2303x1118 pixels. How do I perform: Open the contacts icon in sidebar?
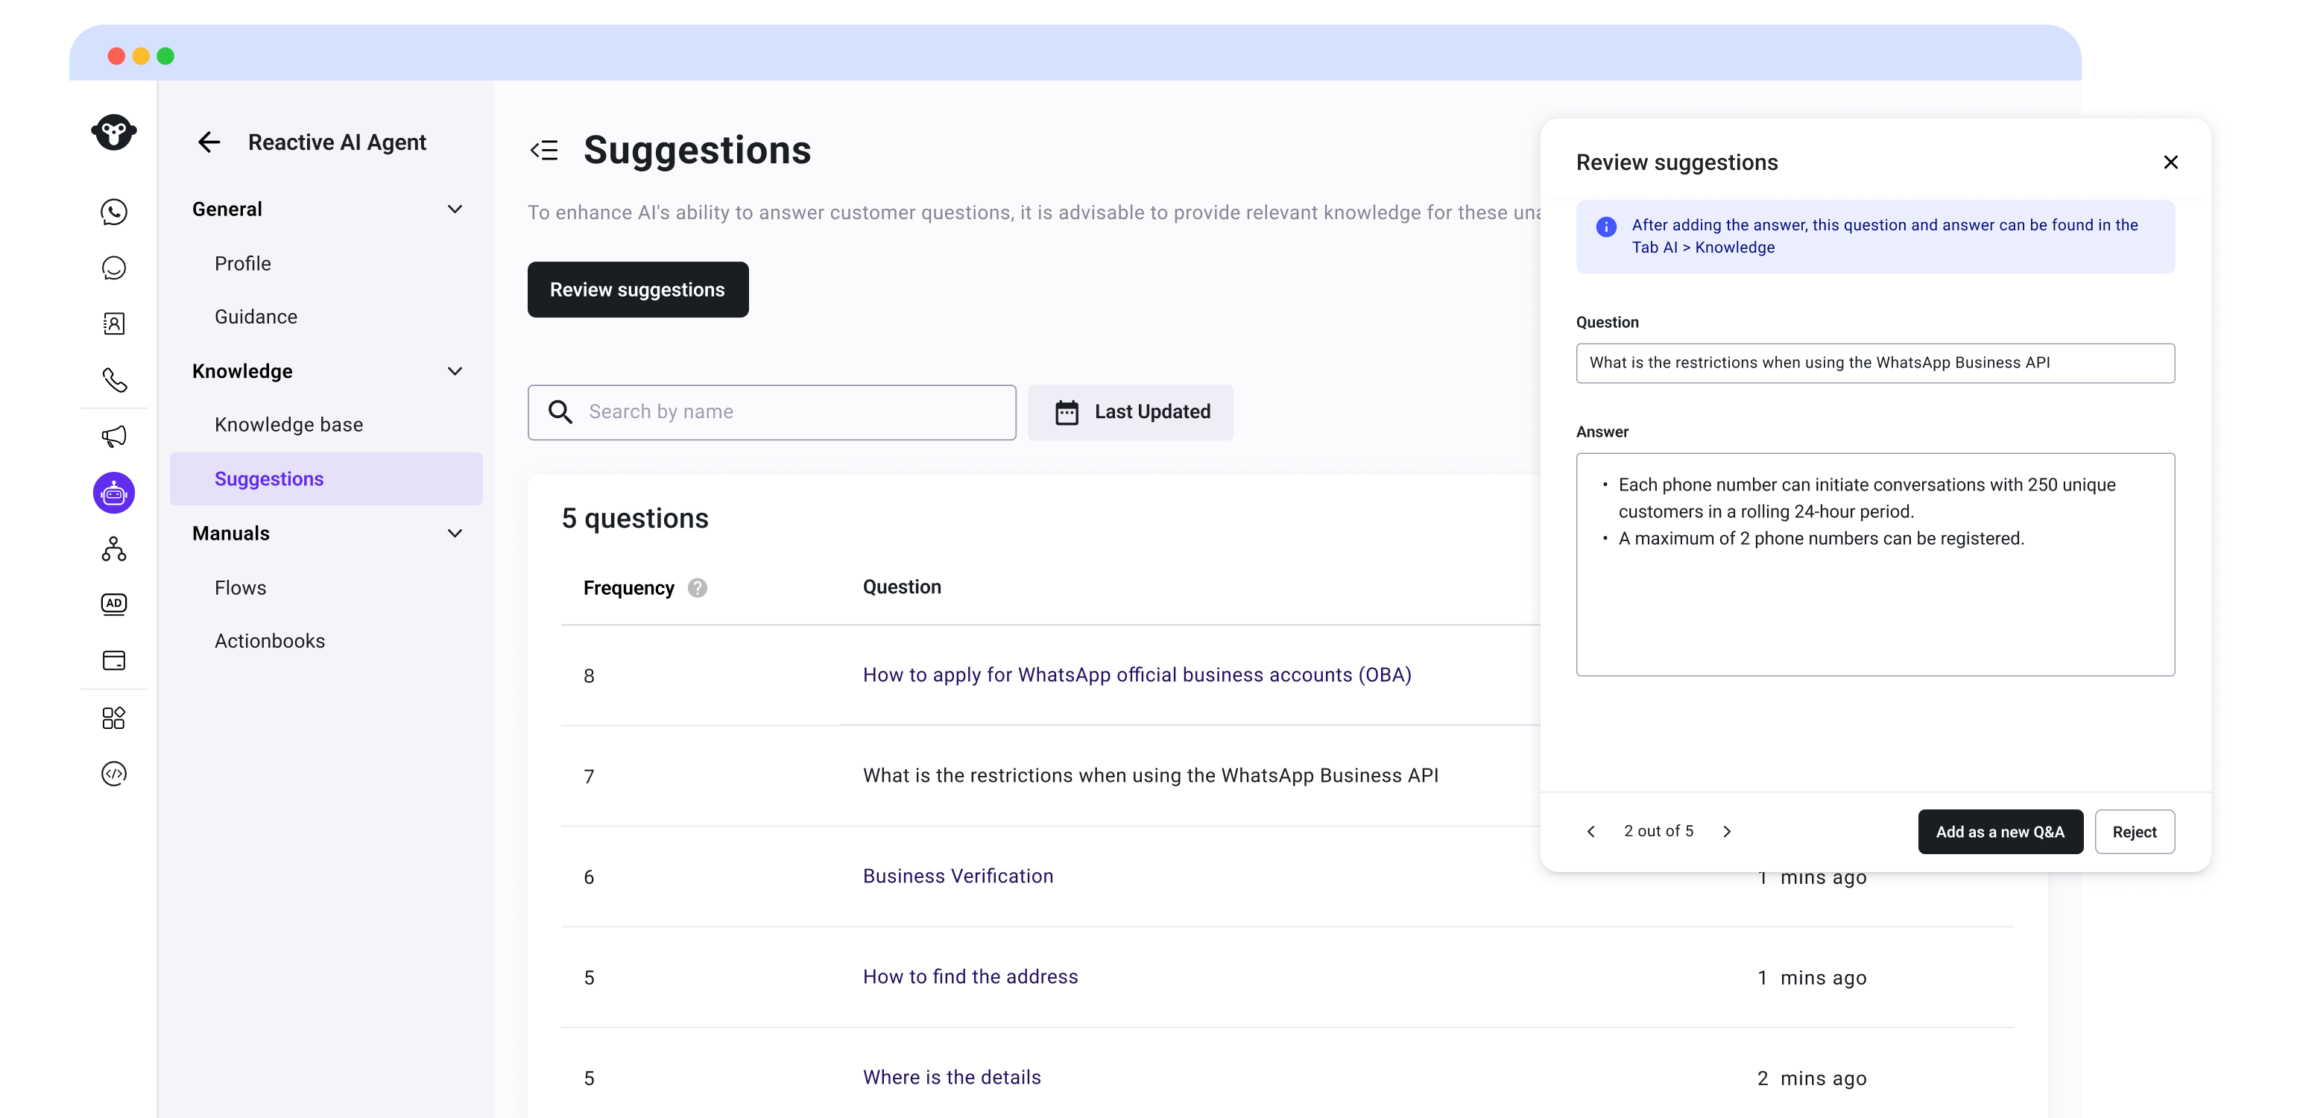pyautogui.click(x=113, y=323)
